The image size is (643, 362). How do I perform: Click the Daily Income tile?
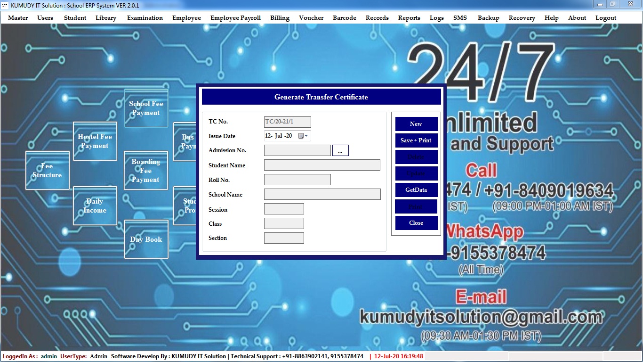click(95, 206)
